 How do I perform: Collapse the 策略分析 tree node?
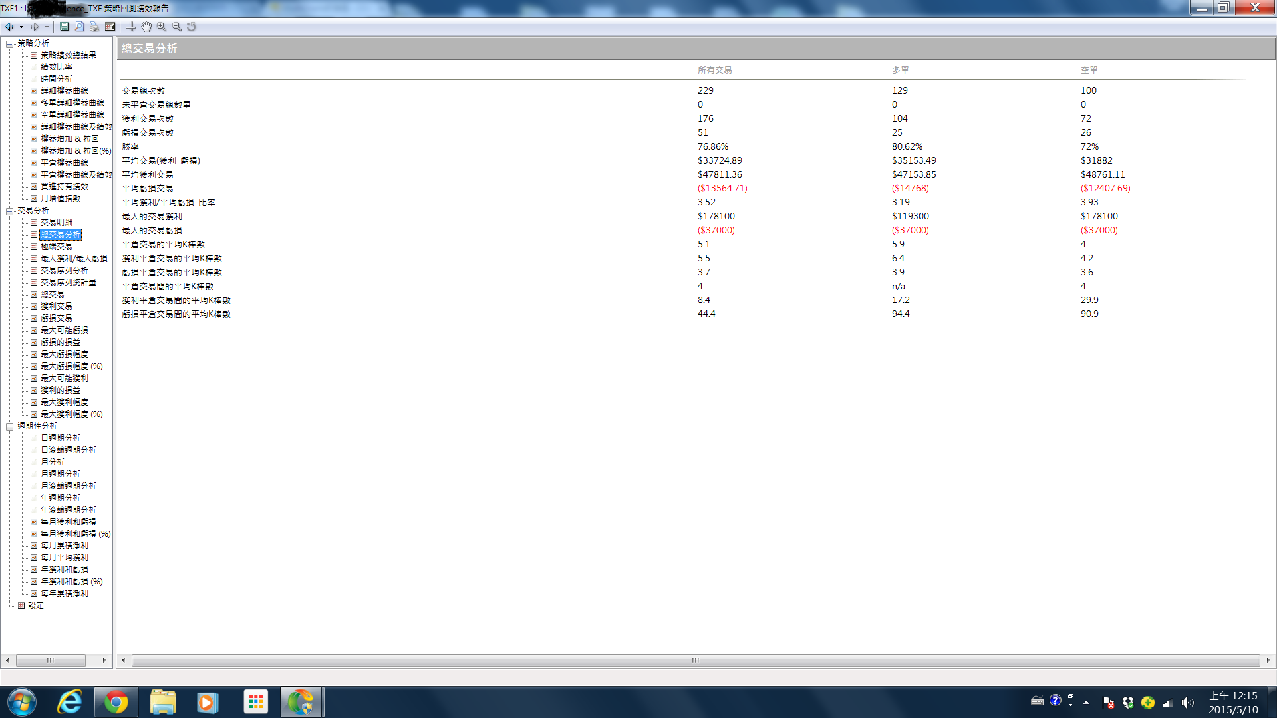[x=10, y=44]
